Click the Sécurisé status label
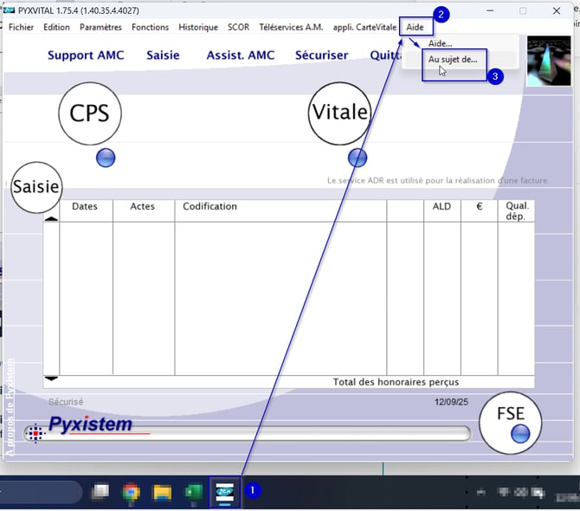This screenshot has height=511, width=580. point(66,402)
